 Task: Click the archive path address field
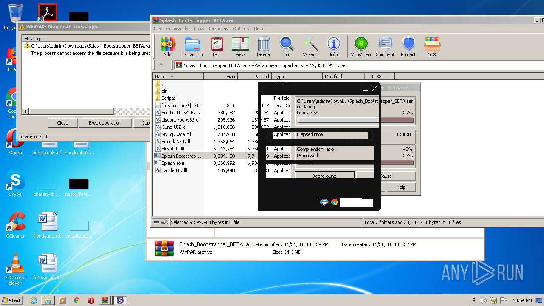point(358,65)
